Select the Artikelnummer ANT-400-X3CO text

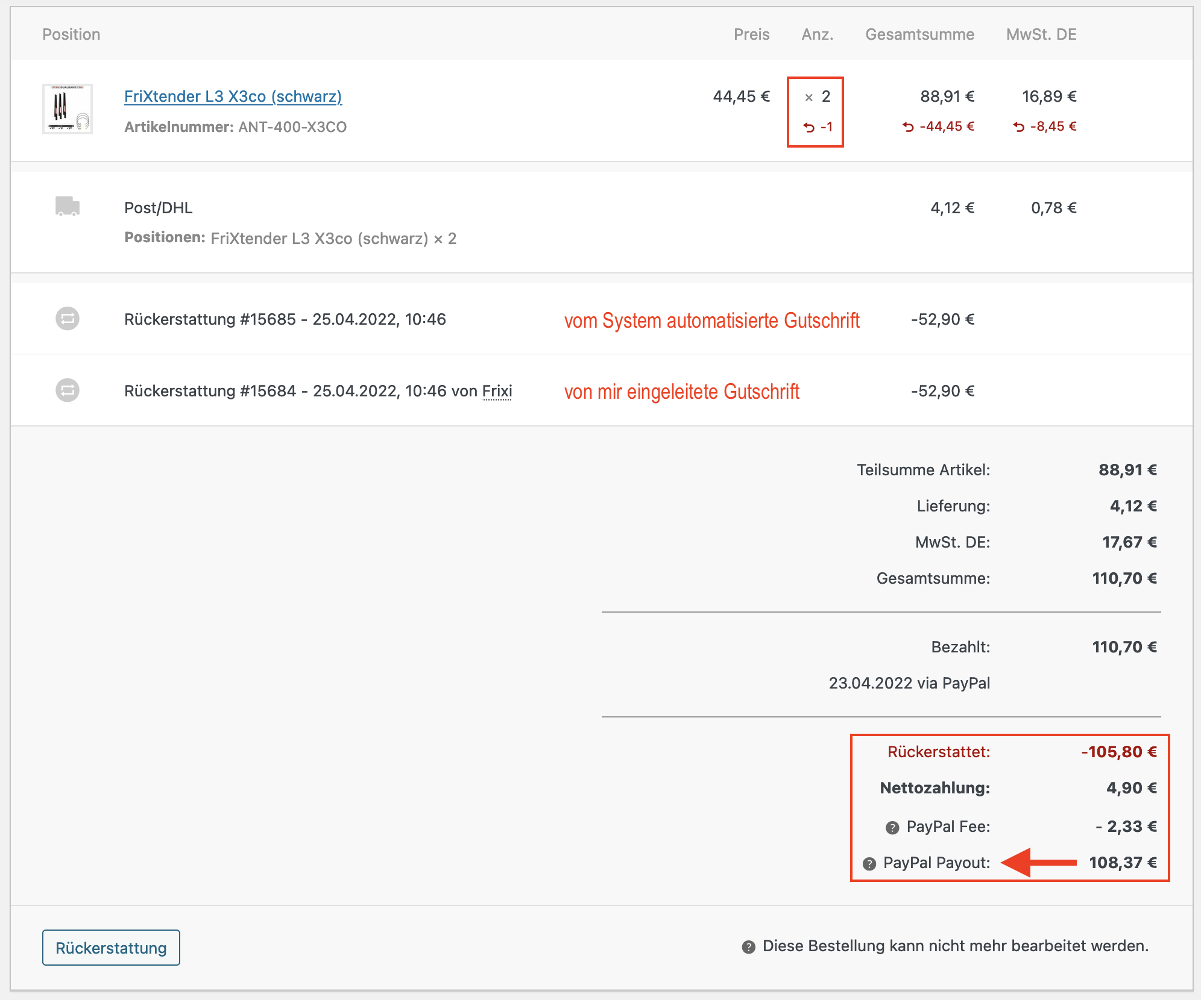point(235,127)
